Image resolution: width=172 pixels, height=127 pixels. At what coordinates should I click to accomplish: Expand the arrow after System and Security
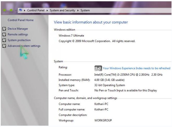coord(78,10)
